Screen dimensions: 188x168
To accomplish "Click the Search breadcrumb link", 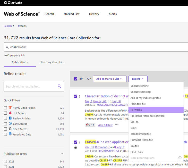I will (8, 26).
